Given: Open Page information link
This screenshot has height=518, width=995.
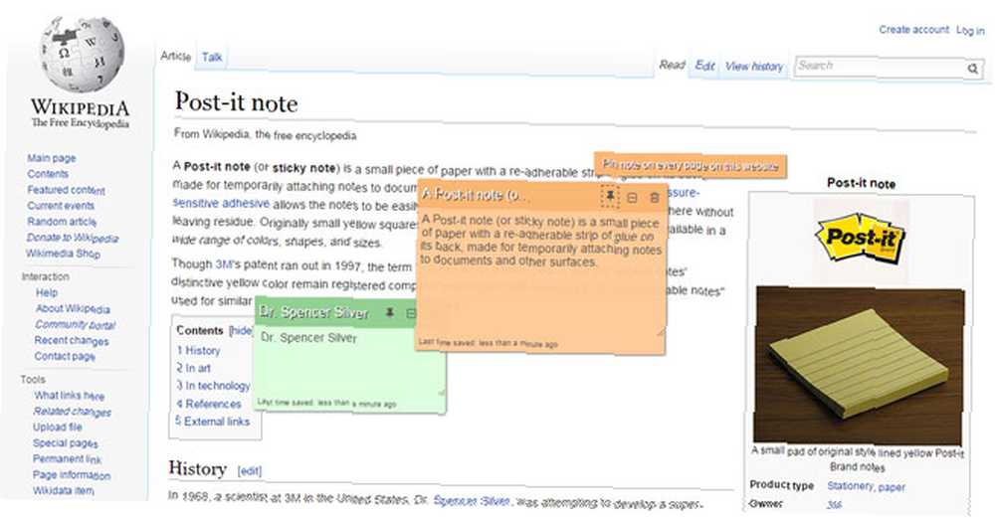Looking at the screenshot, I should [71, 475].
